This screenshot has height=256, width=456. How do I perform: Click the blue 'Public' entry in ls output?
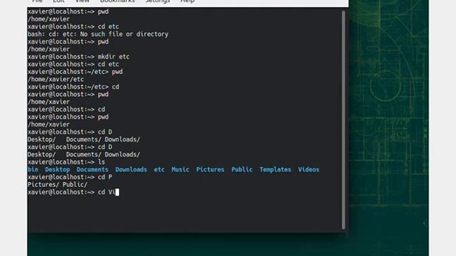click(242, 169)
